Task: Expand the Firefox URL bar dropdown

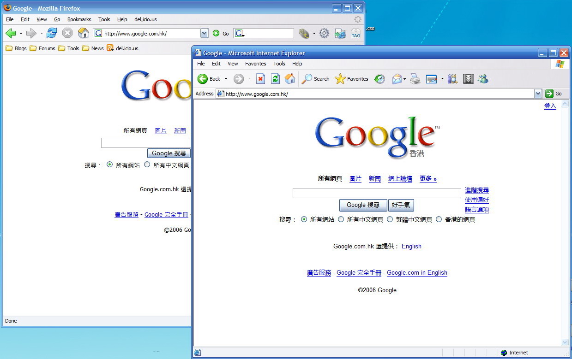Action: [x=205, y=33]
